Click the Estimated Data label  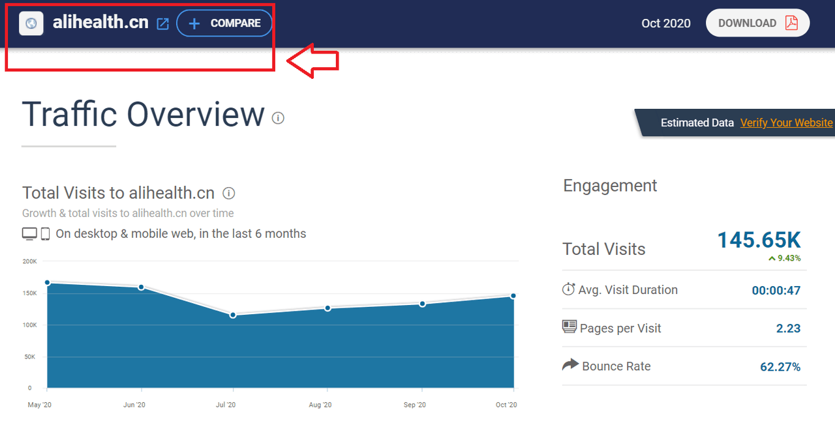697,123
